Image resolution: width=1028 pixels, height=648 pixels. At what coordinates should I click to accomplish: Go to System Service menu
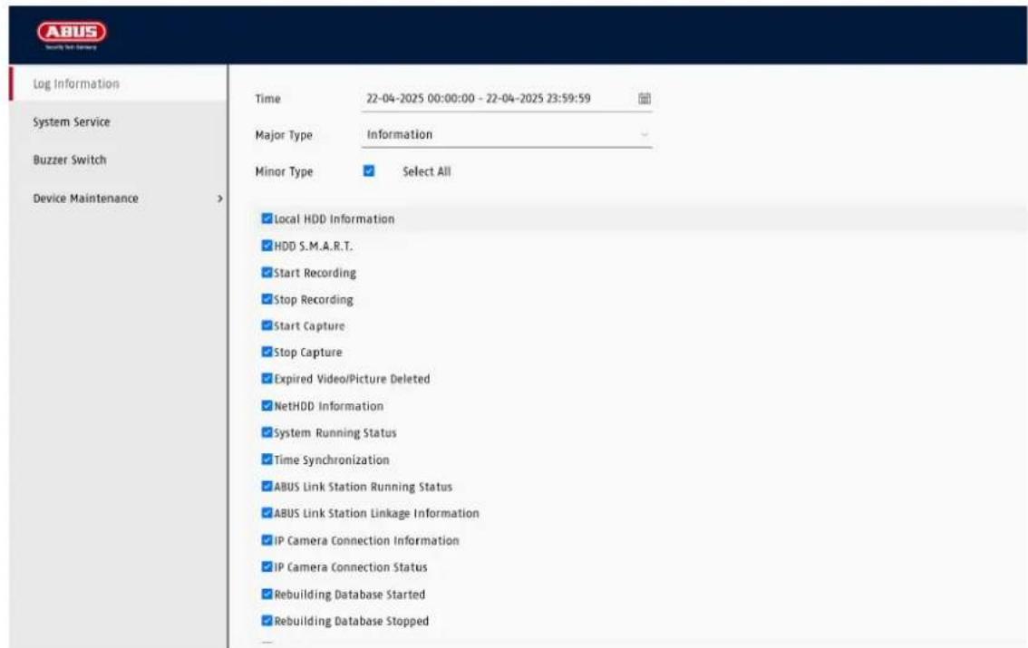click(72, 121)
